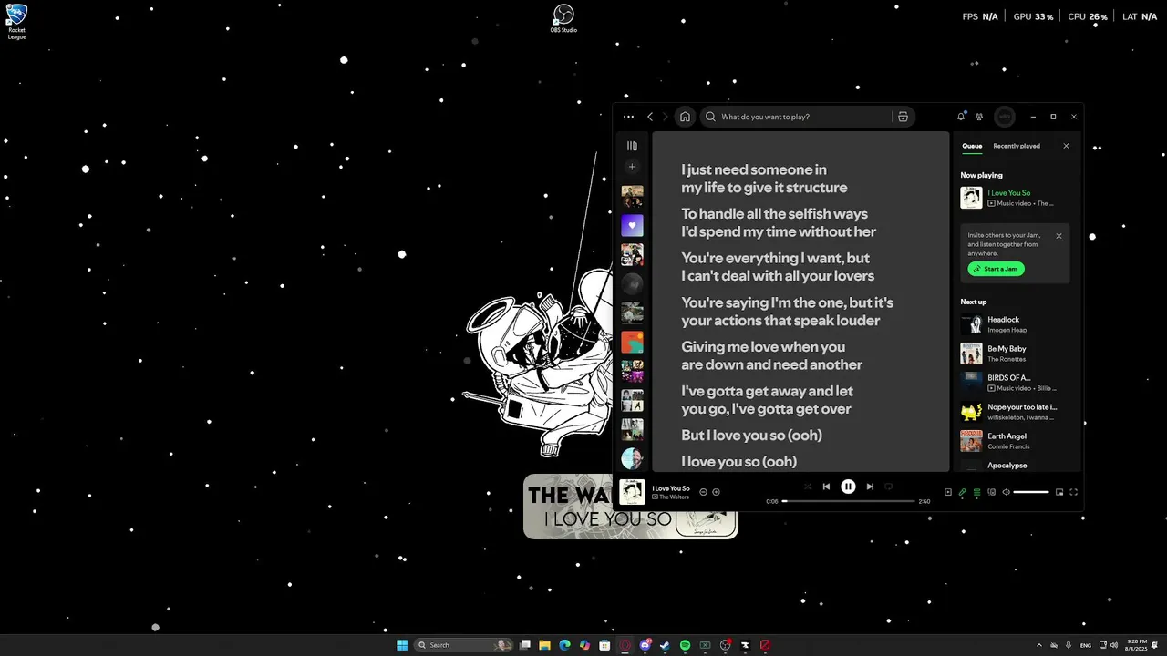Click the plus to create a playlist

point(632,167)
